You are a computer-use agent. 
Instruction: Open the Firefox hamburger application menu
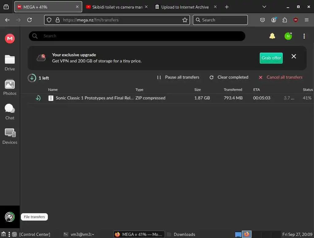pyautogui.click(x=307, y=20)
